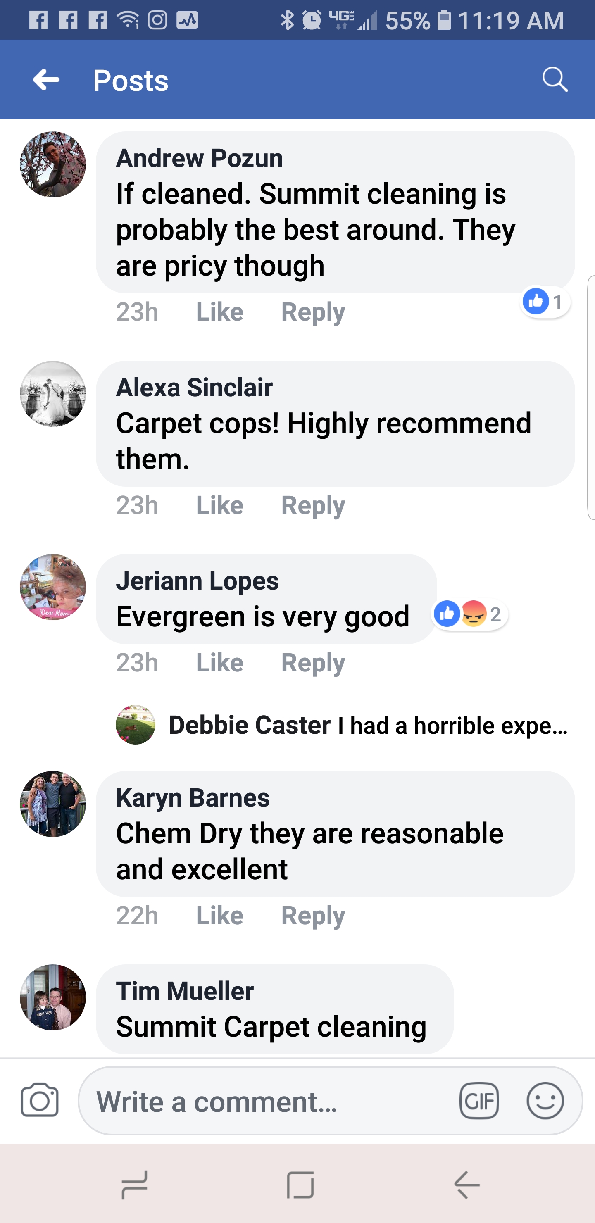Like Alexa Sinclair's Carpet cops comment
Screen dimensions: 595x1223
point(219,505)
